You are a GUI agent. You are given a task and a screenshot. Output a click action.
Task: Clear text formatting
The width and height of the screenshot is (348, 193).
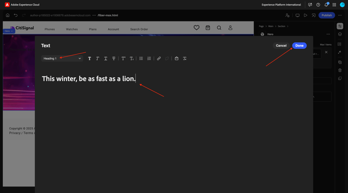point(185,58)
